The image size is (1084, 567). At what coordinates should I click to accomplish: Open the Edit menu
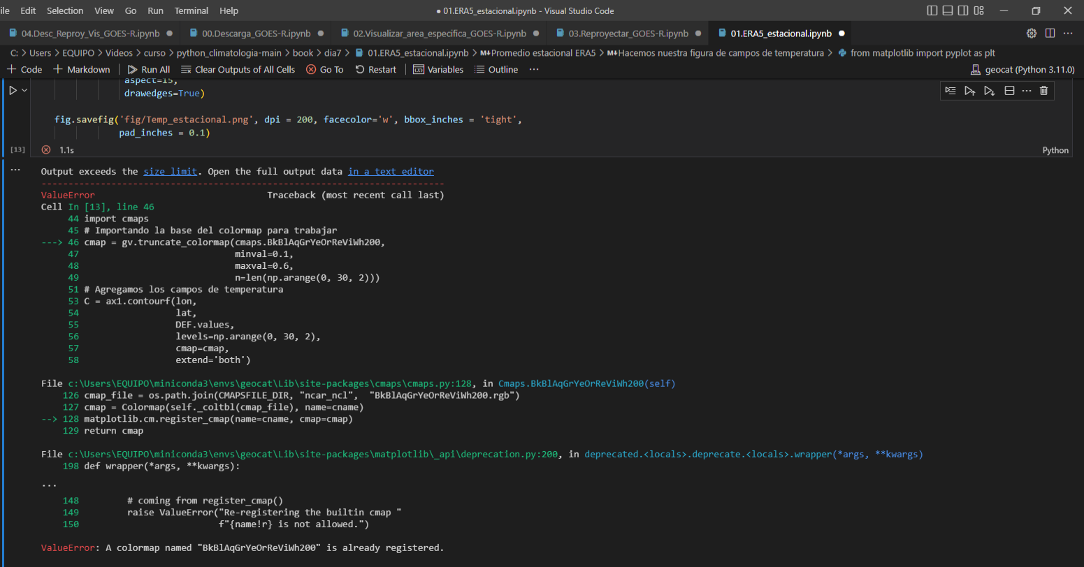click(28, 10)
